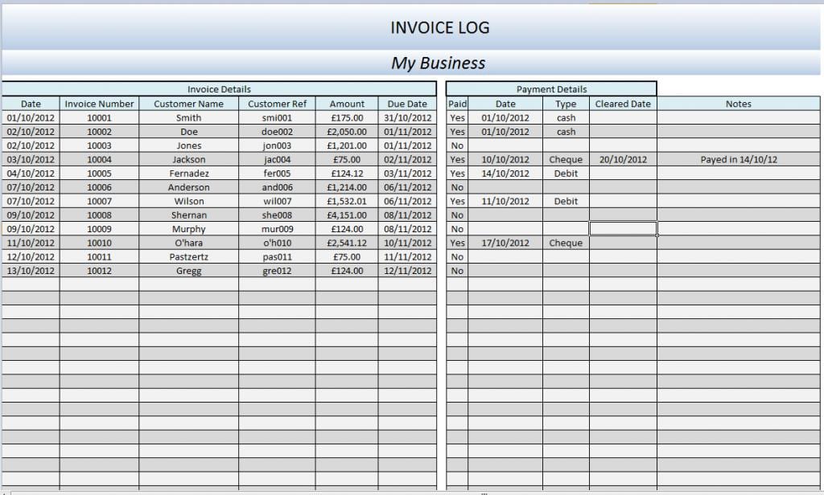Click the Cleared Date 20/10/2012 cell
The height and width of the screenshot is (495, 824).
pos(624,159)
